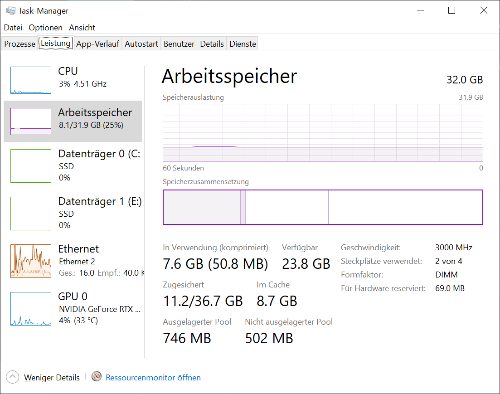Switch to the Benutzer tab
The height and width of the screenshot is (394, 500).
click(x=179, y=44)
